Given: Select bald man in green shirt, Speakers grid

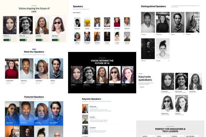Looking at the screenshot, I should click(127, 37).
